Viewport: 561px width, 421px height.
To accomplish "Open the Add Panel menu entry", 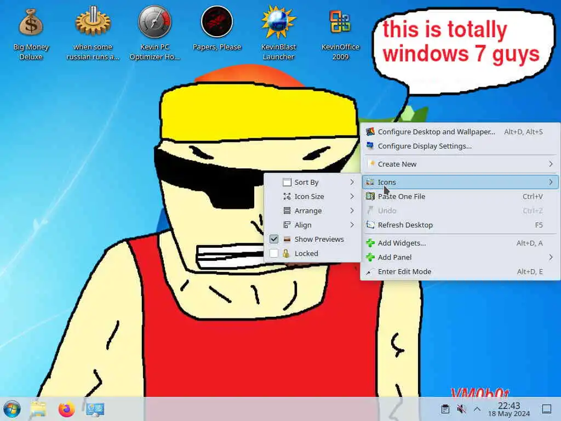I will click(x=460, y=257).
